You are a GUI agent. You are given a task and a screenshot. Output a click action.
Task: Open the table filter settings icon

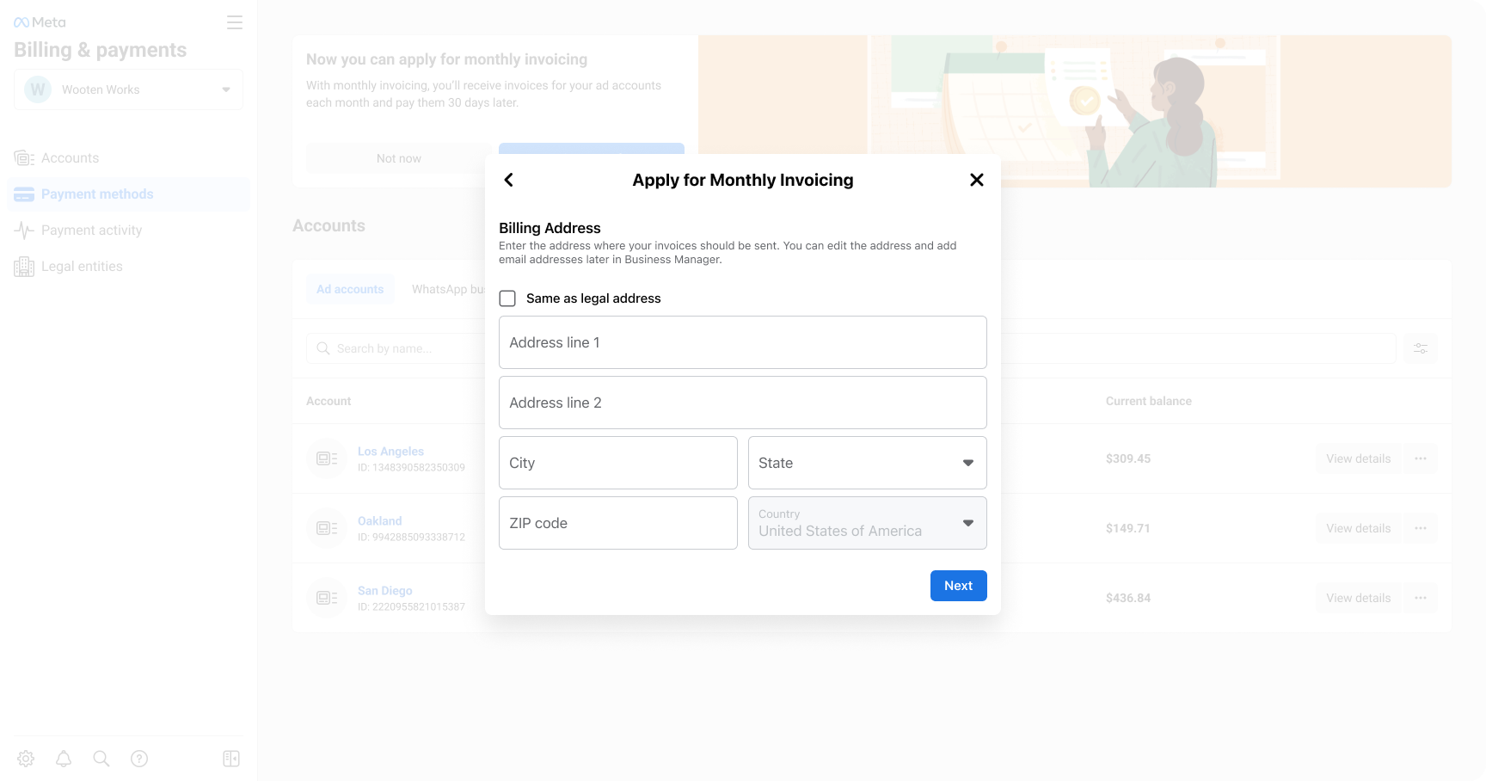point(1421,348)
